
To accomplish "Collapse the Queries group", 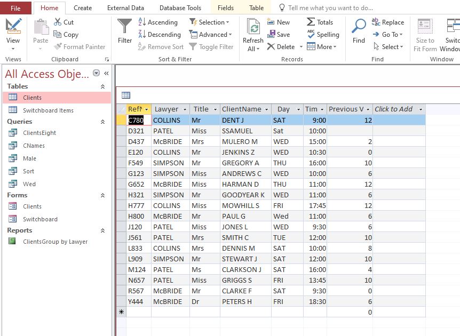I will point(103,122).
